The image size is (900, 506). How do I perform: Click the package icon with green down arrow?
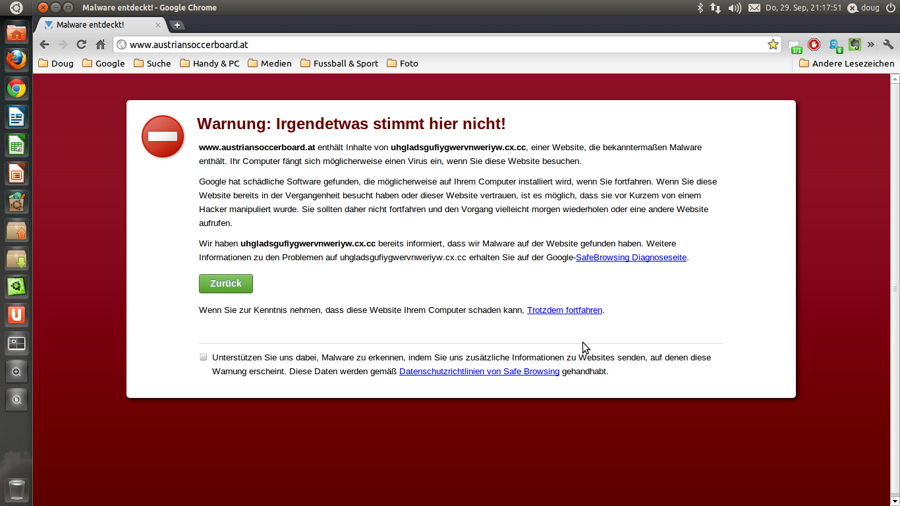(16, 258)
